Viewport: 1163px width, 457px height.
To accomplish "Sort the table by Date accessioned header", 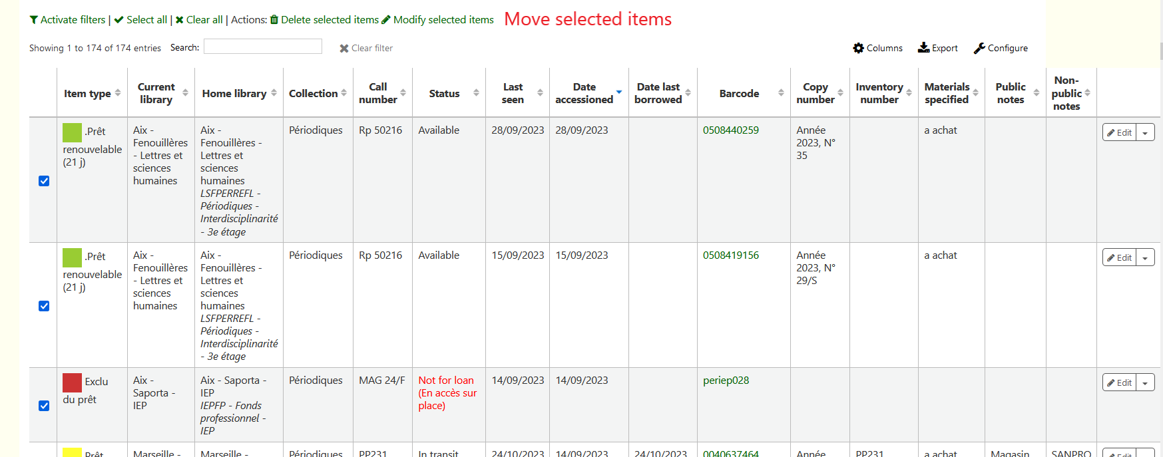I will pyautogui.click(x=584, y=93).
